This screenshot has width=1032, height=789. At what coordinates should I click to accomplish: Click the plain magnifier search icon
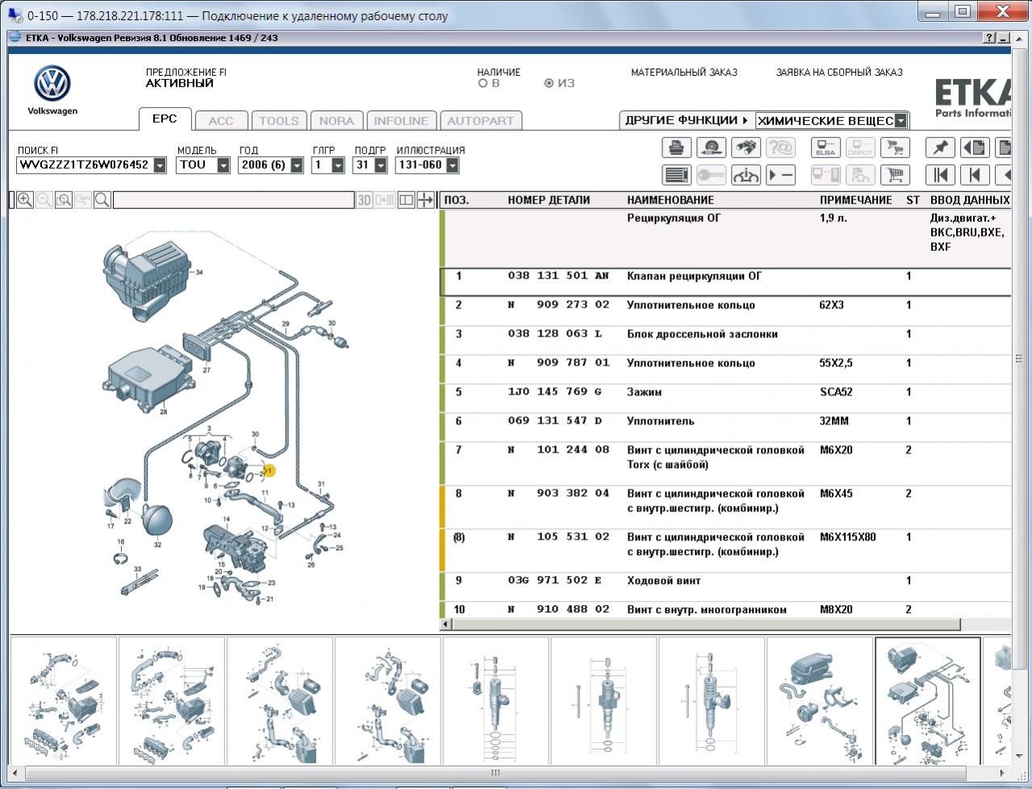pyautogui.click(x=102, y=200)
